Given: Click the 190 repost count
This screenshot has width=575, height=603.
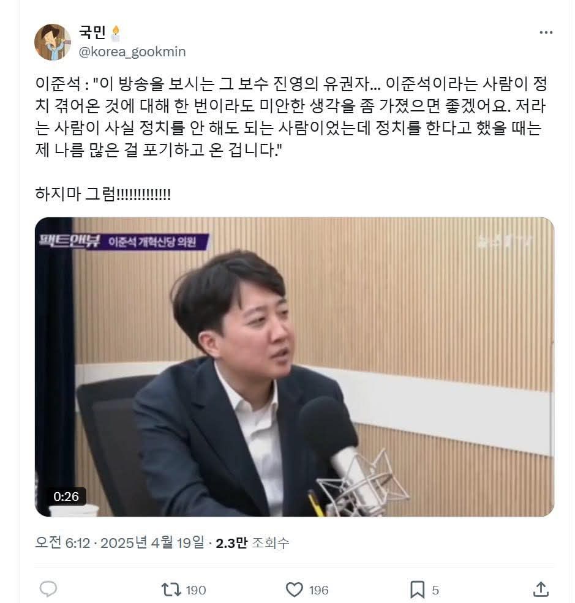Looking at the screenshot, I should [x=196, y=590].
